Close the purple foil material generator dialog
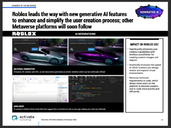This screenshot has height=128, width=171. coord(94,40)
